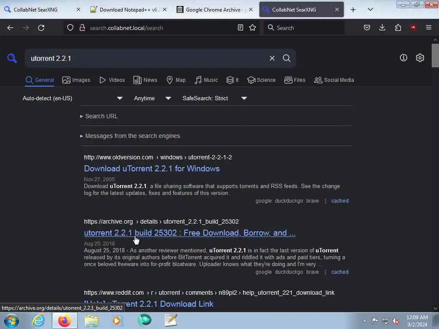Open SearXNG preferences gear icon
The height and width of the screenshot is (329, 439).
(420, 58)
